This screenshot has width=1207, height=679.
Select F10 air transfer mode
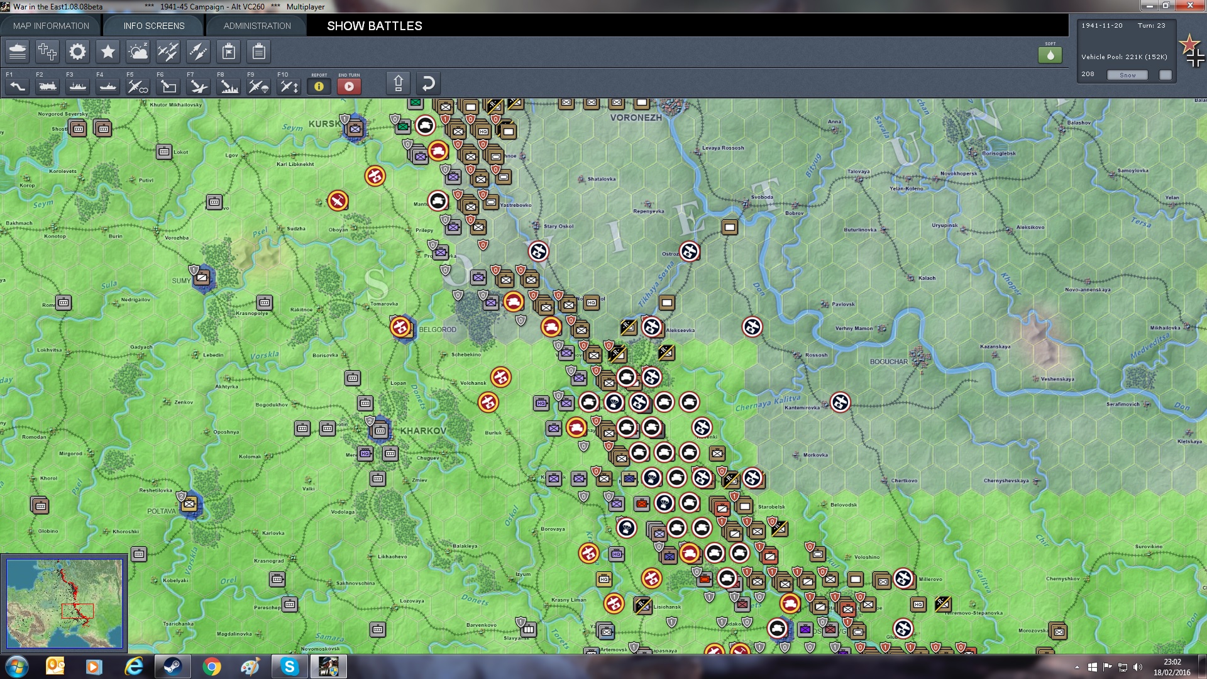tap(289, 86)
